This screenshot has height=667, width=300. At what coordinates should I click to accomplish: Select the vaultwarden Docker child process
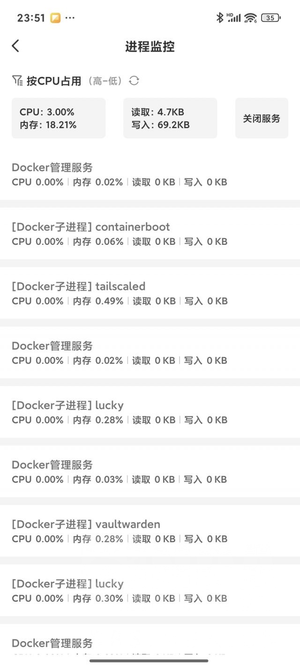coord(150,531)
